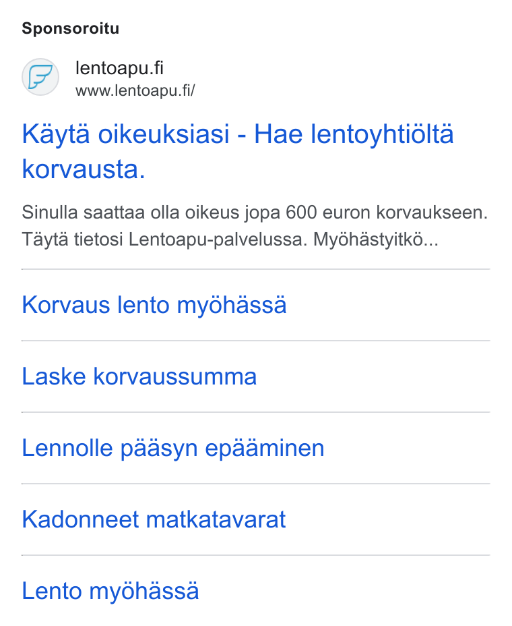Open the lentoapu.fi site name
This screenshot has width=512, height=626.
tap(119, 68)
